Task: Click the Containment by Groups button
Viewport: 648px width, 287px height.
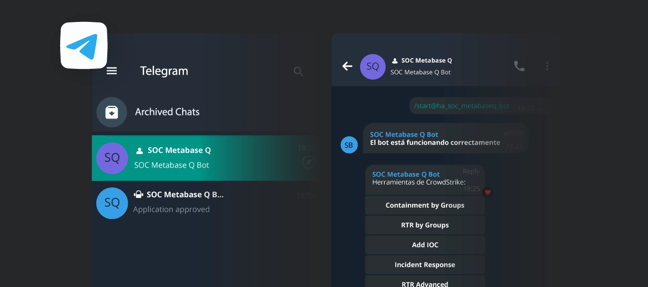Action: (425, 205)
